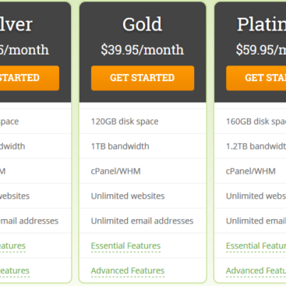The image size is (286, 286).
Task: Click the $39.95/month price text
Action: click(x=143, y=50)
